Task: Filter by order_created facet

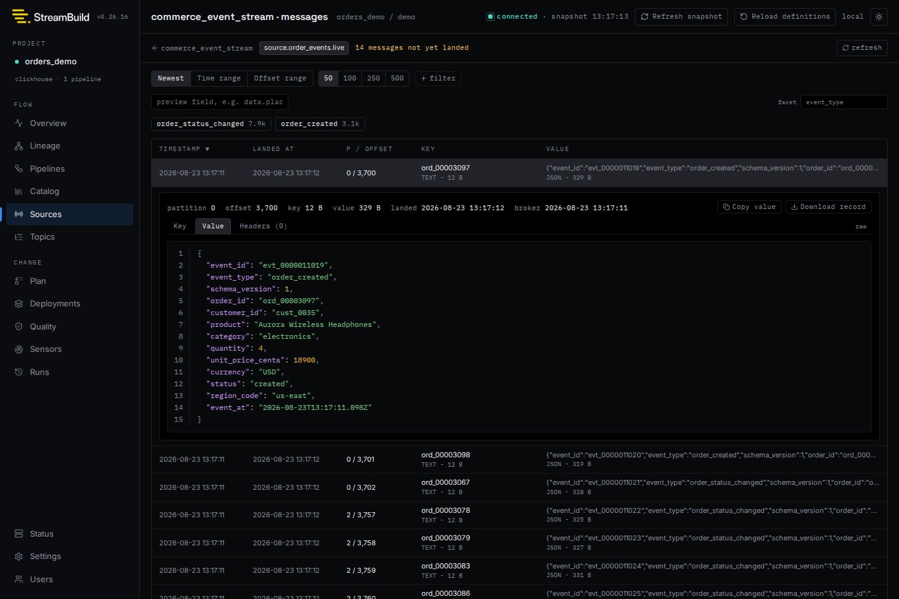Action: tap(320, 124)
